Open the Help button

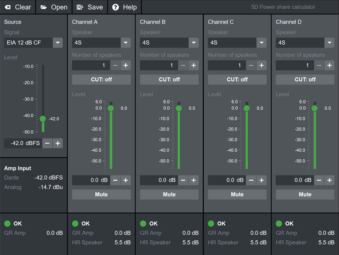click(124, 7)
